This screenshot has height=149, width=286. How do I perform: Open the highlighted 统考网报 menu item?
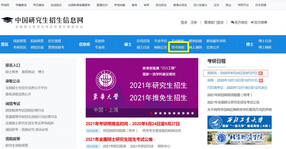point(178,48)
